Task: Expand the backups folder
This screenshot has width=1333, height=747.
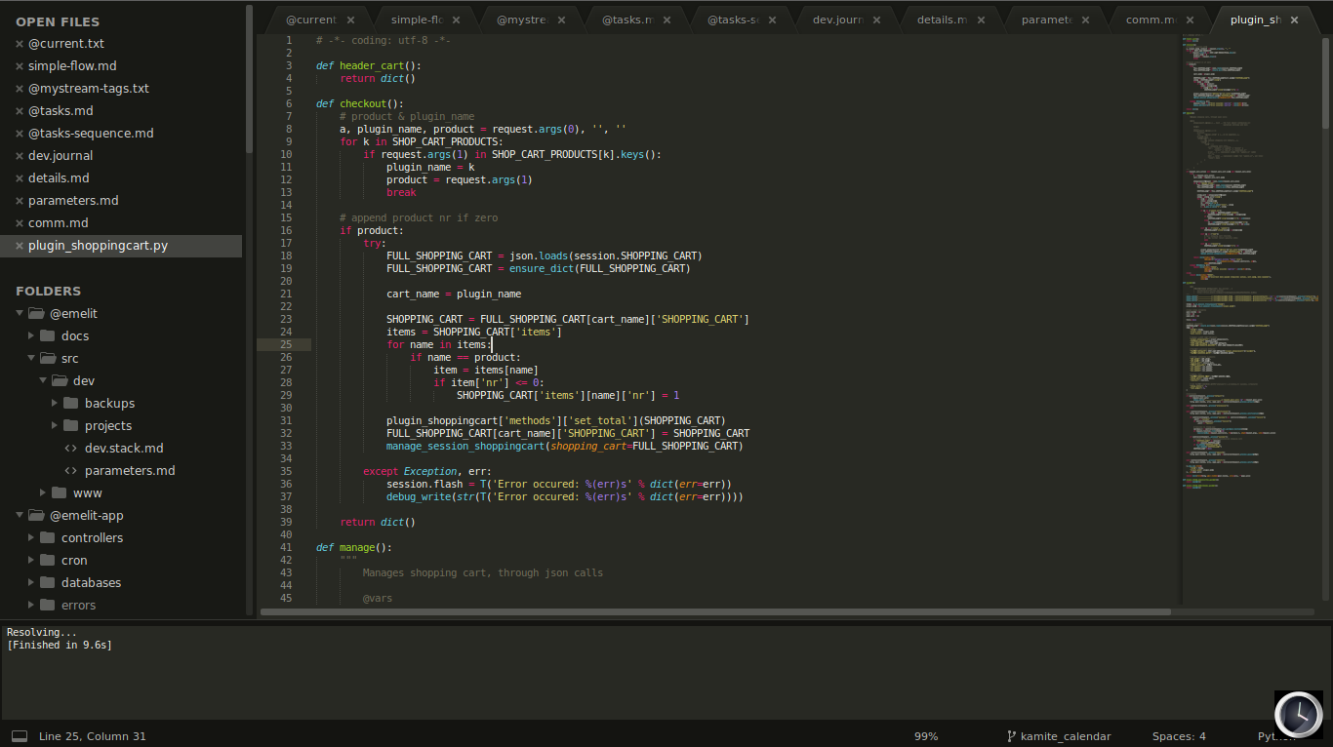Action: [x=56, y=403]
